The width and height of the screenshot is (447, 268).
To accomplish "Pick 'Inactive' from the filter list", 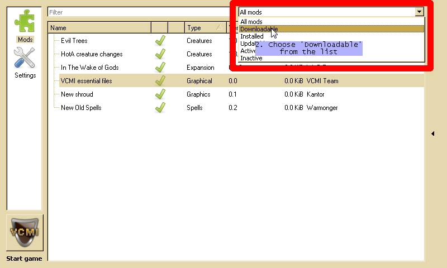I will [251, 58].
